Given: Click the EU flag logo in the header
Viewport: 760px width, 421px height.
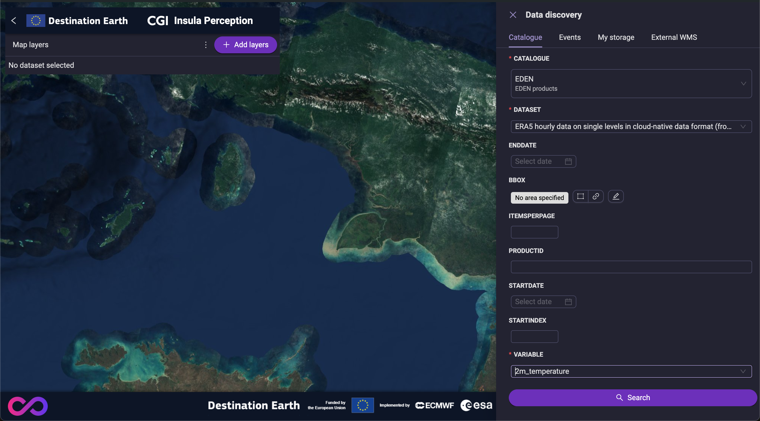Looking at the screenshot, I should pyautogui.click(x=36, y=21).
